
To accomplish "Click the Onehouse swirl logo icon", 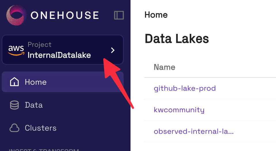I will 16,15.
